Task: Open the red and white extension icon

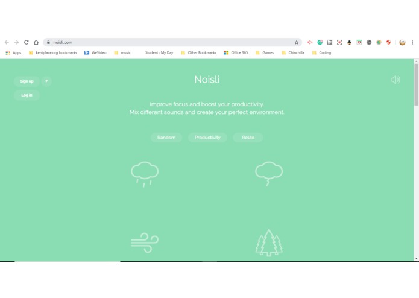Action: click(x=388, y=42)
